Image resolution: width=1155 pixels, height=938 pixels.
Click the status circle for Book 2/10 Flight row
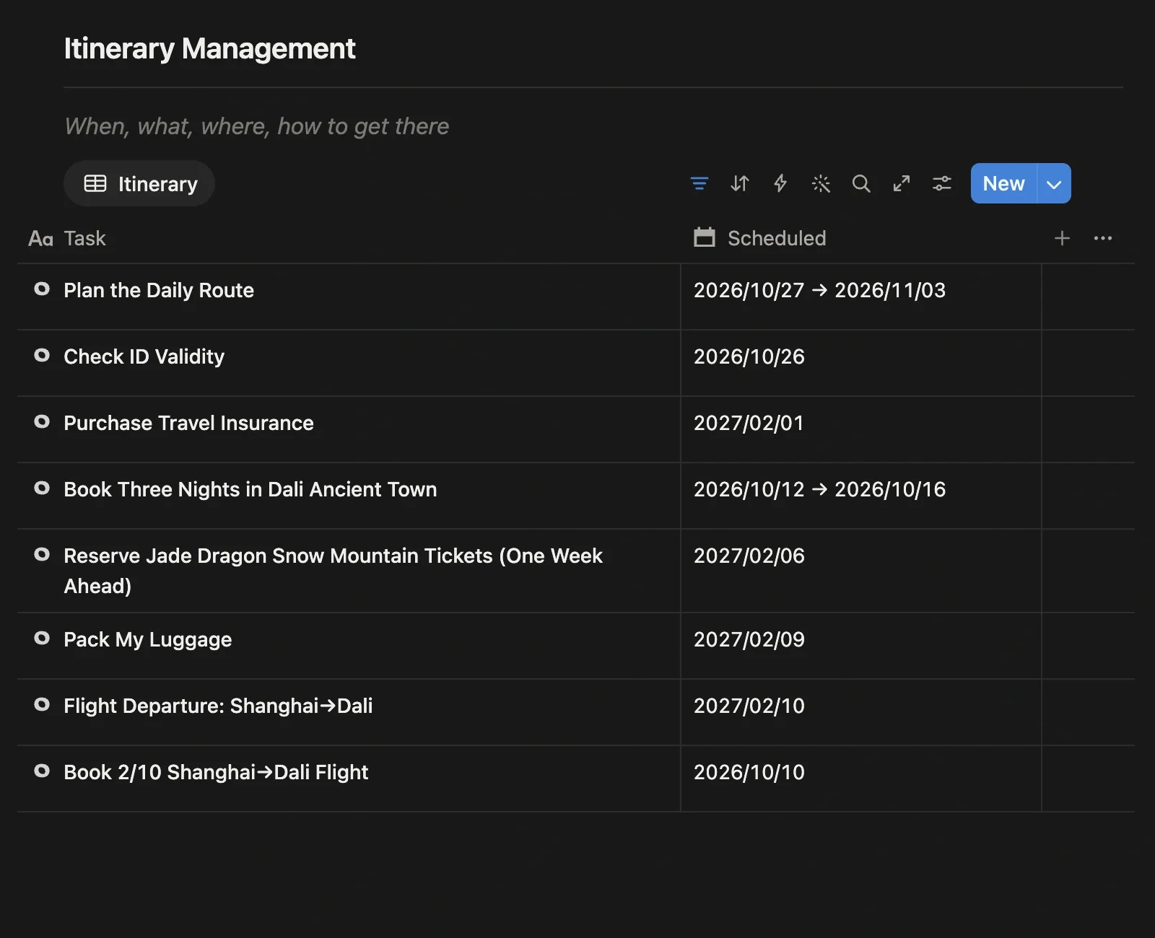[42, 771]
